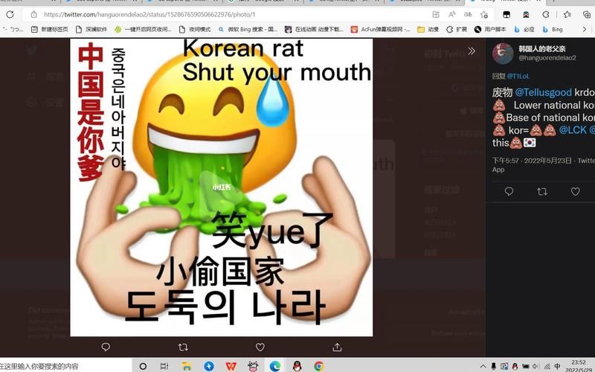Click the retweet icon in the side panel
Image resolution: width=595 pixels, height=372 pixels.
click(x=542, y=191)
